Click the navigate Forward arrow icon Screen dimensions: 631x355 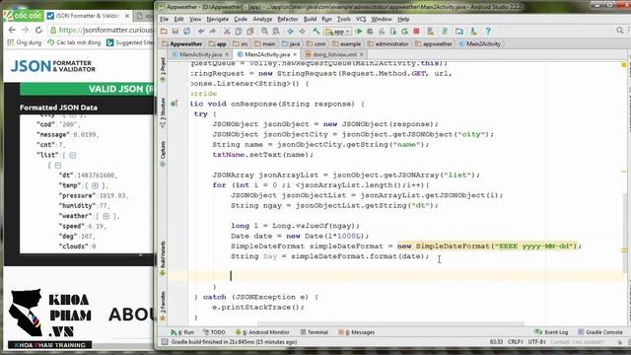[x=302, y=31]
